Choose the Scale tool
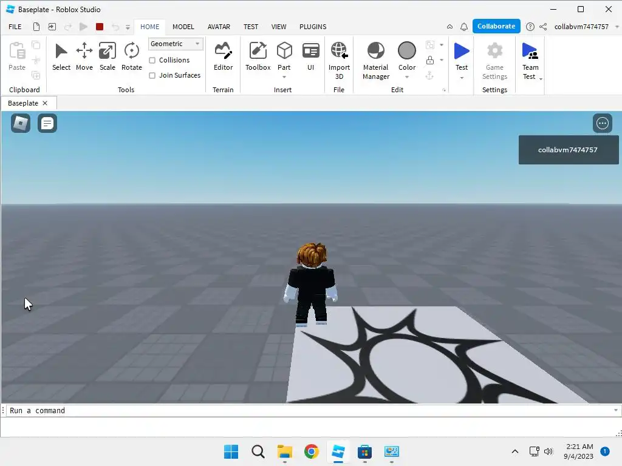 [x=108, y=56]
